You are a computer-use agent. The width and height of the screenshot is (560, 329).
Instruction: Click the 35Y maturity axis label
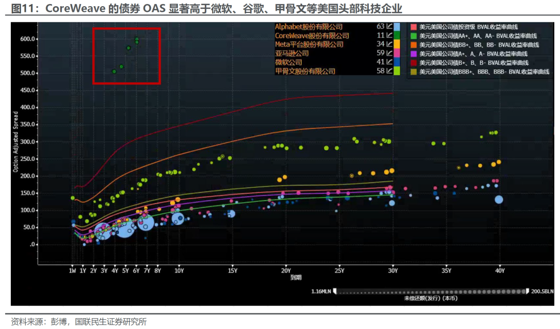tap(446, 271)
